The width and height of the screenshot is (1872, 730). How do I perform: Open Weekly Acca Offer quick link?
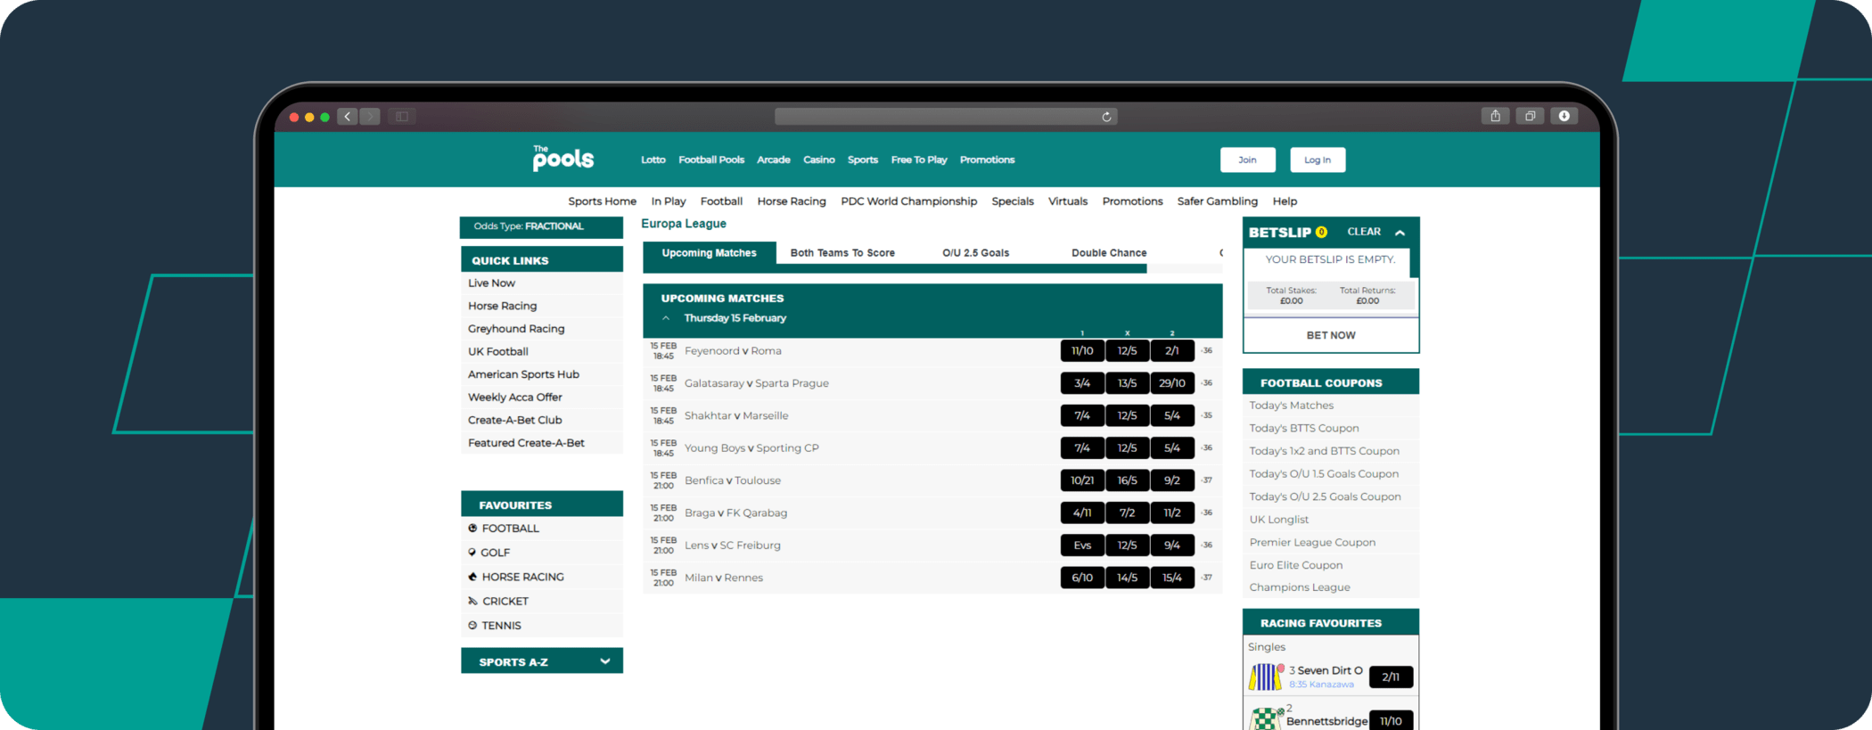coord(515,398)
